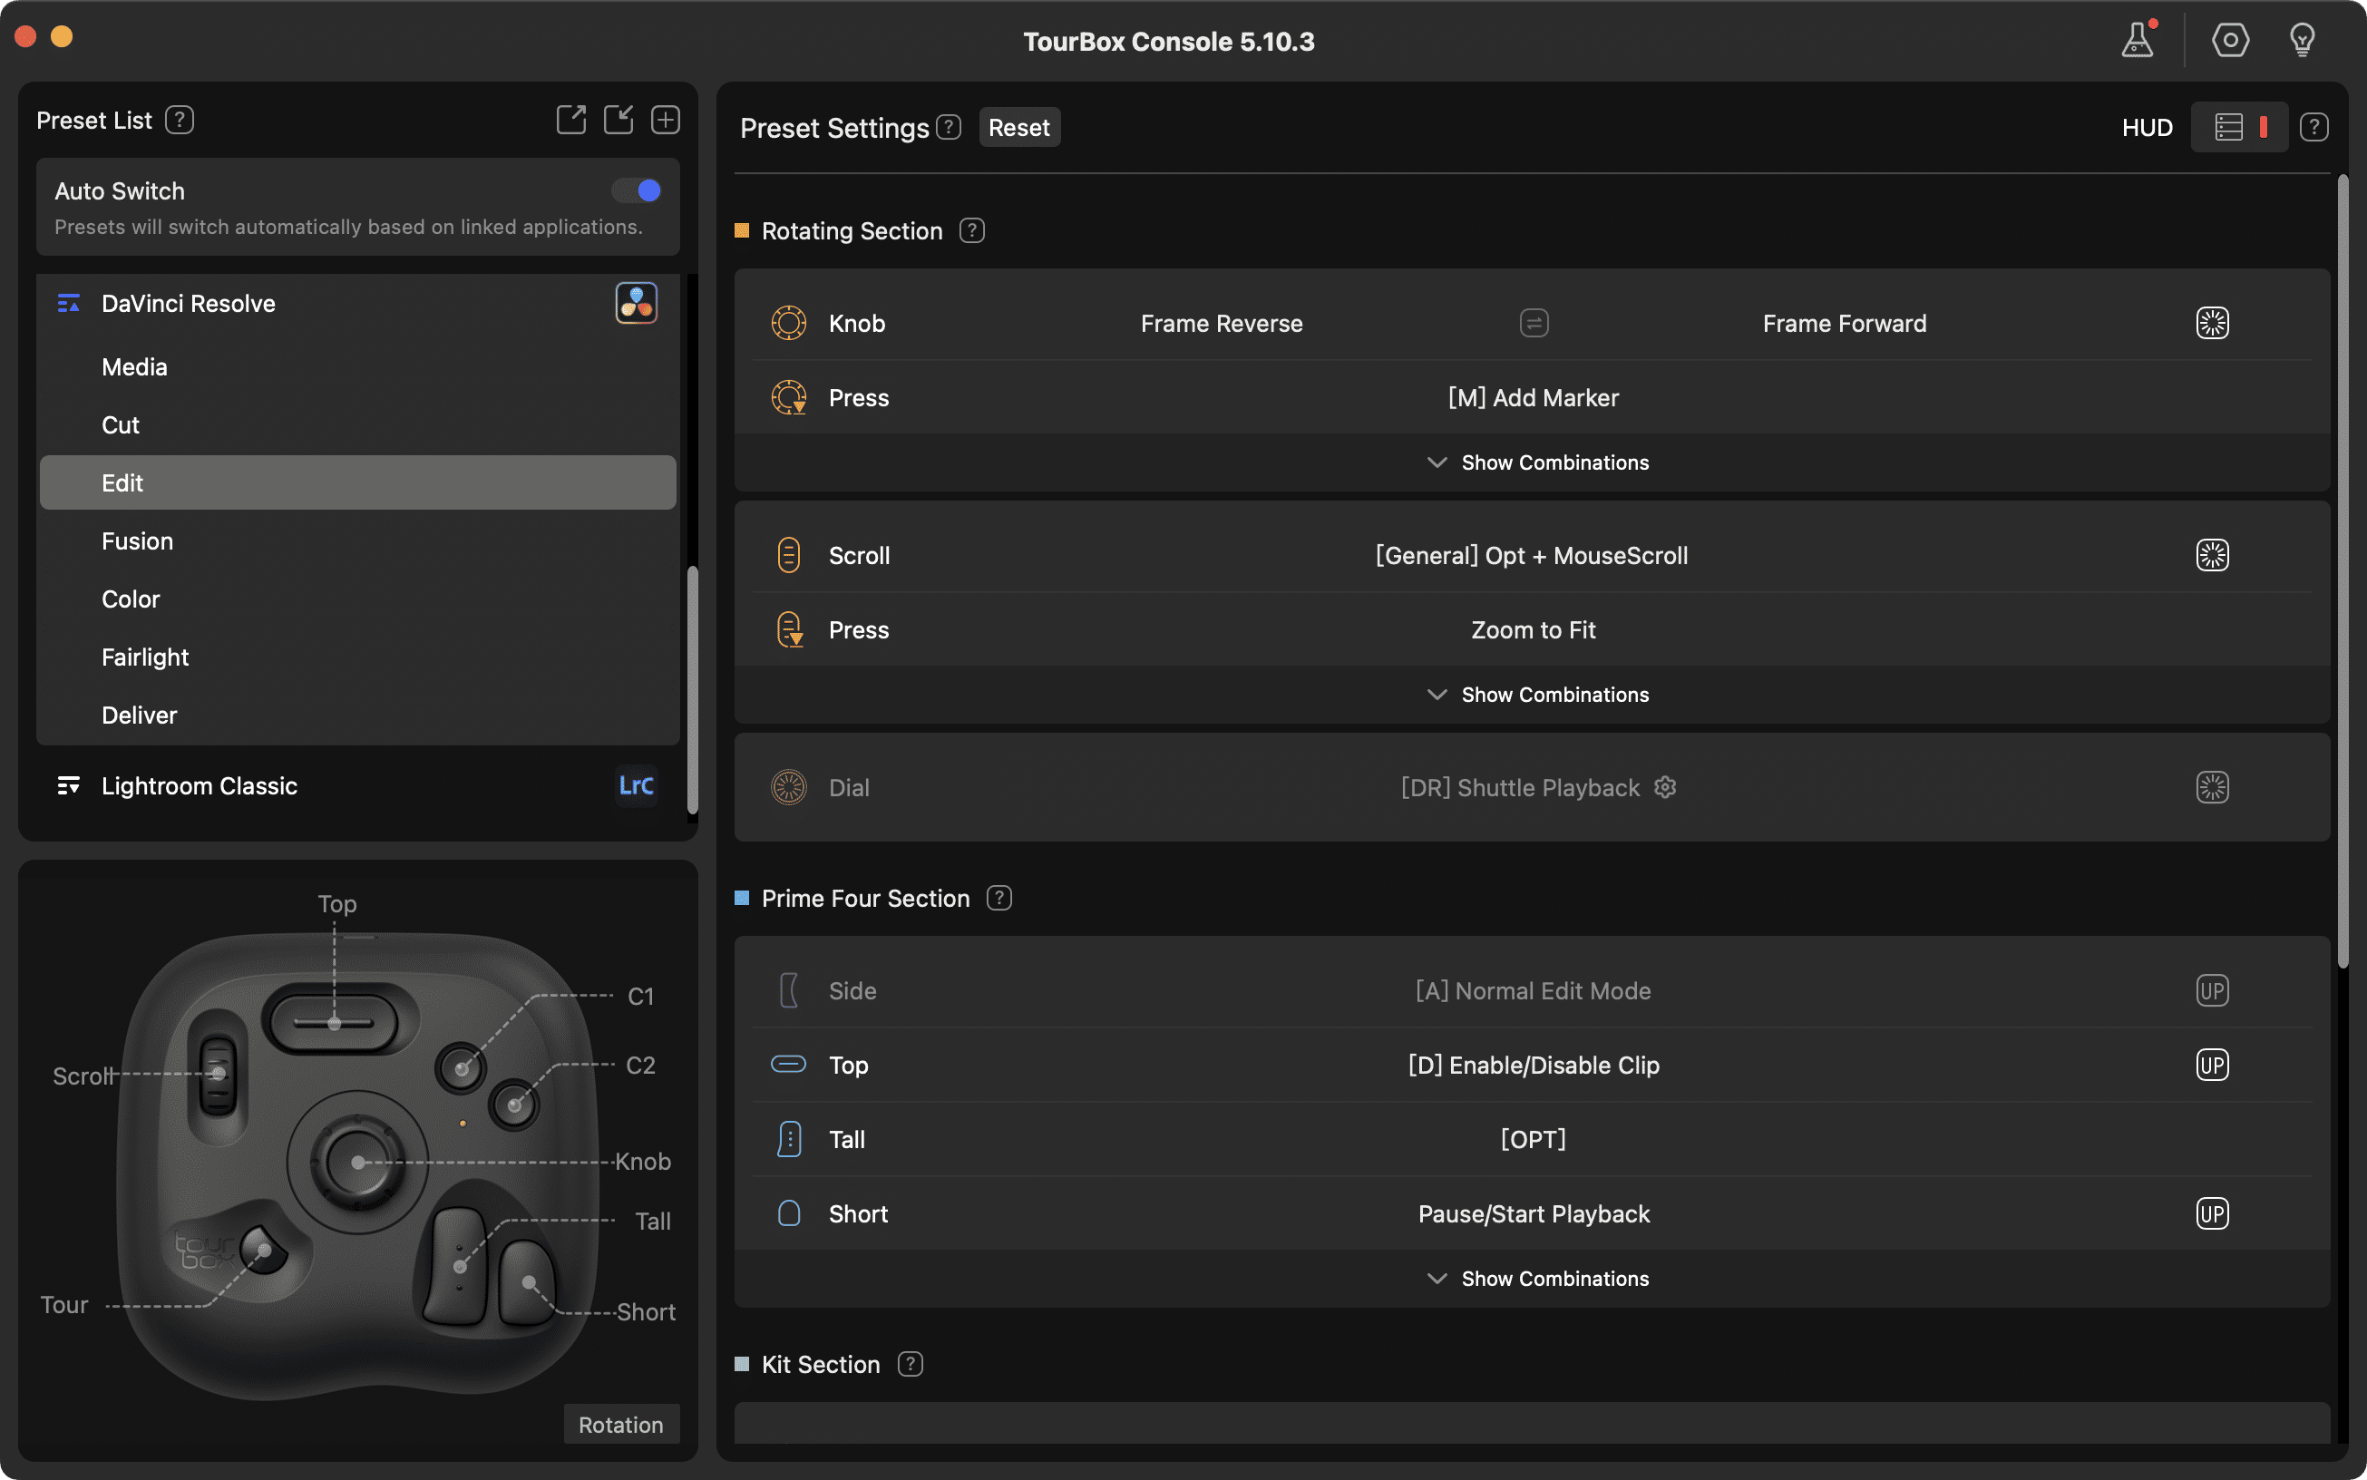Open device settings via the hexagon icon
Viewport: 2367px width, 1480px height.
pos(2229,39)
